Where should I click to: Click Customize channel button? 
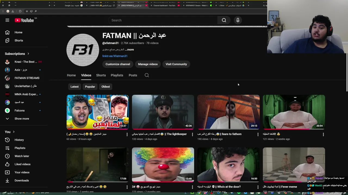point(118,64)
